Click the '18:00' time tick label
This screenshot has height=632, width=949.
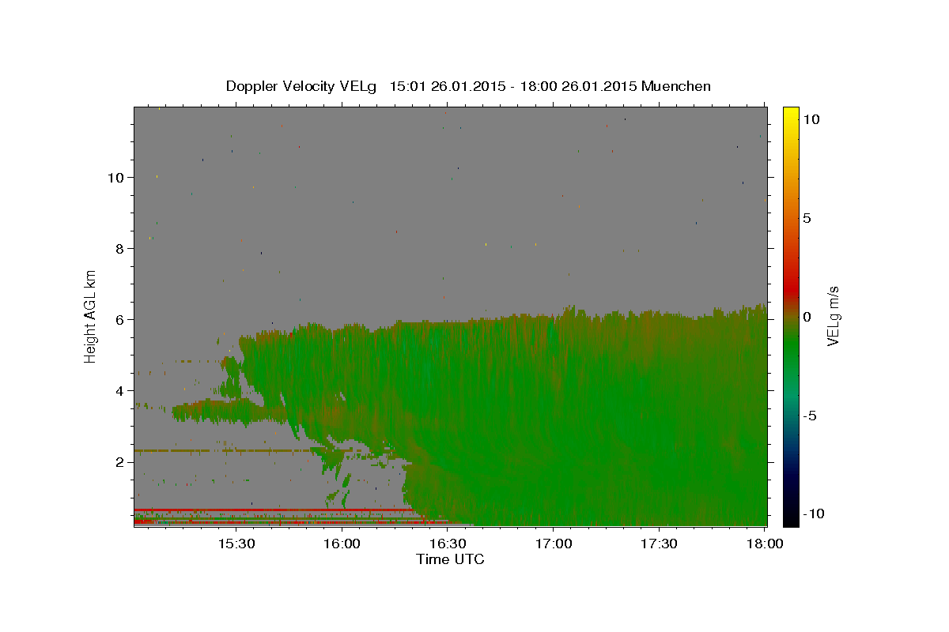click(765, 544)
